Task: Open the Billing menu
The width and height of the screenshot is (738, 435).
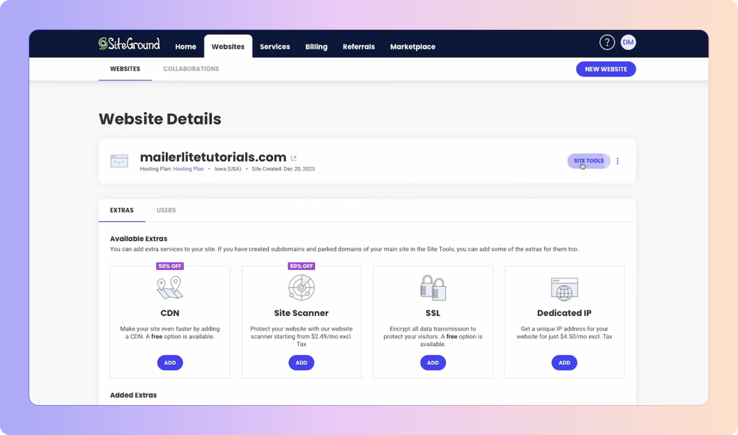Action: click(316, 47)
